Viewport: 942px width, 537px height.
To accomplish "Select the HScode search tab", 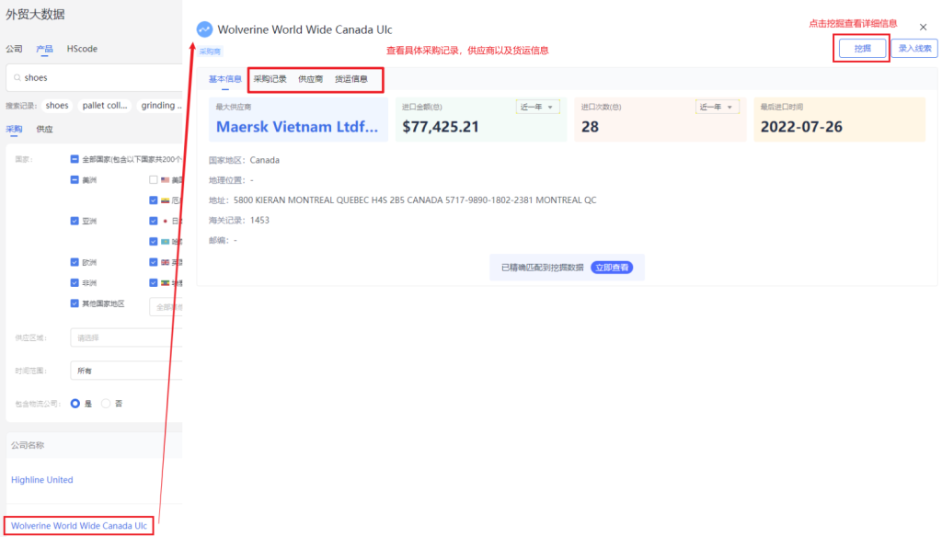I will (x=82, y=49).
